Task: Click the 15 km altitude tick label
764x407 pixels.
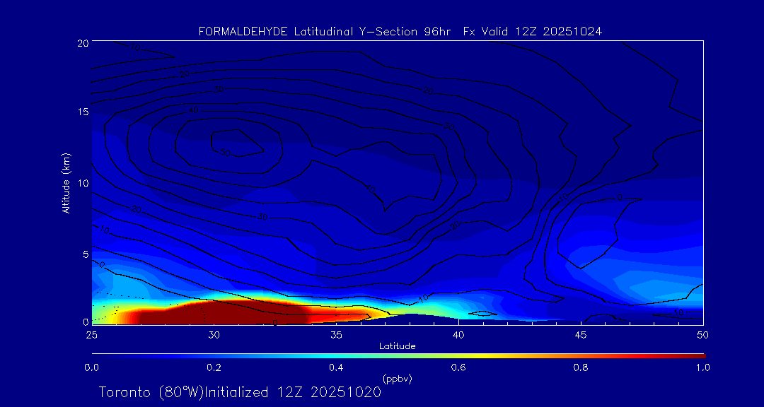Action: point(82,112)
